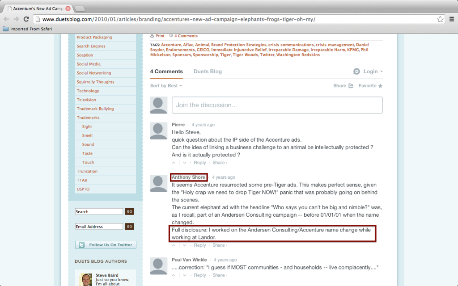Viewport: 458px width, 286px height.
Task: Click the Pierre commenter name
Action: tap(178, 125)
